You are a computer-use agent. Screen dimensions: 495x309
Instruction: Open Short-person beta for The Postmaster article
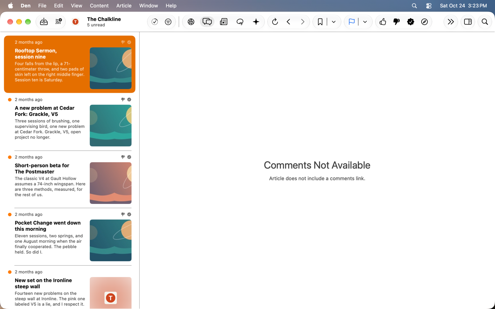point(70,179)
